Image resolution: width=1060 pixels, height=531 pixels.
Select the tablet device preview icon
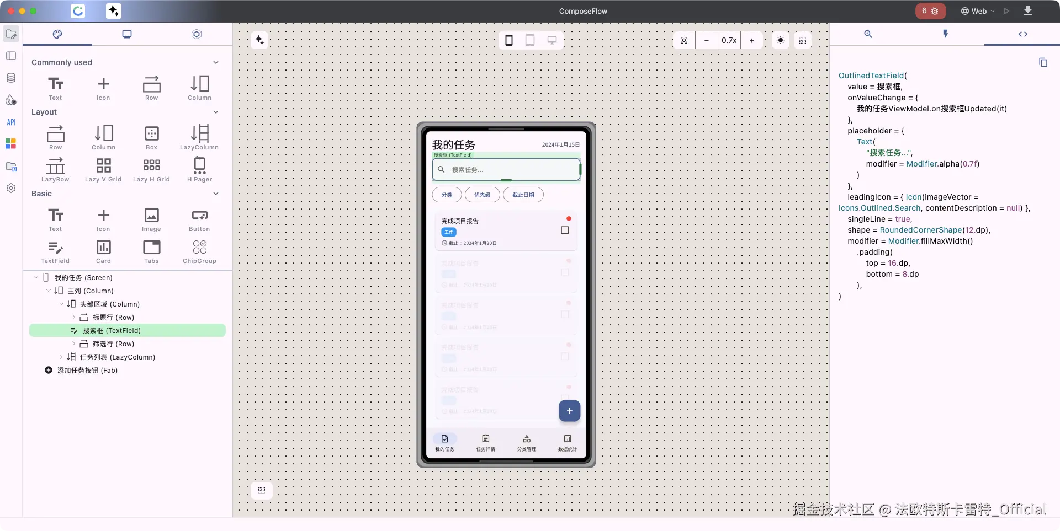(530, 40)
